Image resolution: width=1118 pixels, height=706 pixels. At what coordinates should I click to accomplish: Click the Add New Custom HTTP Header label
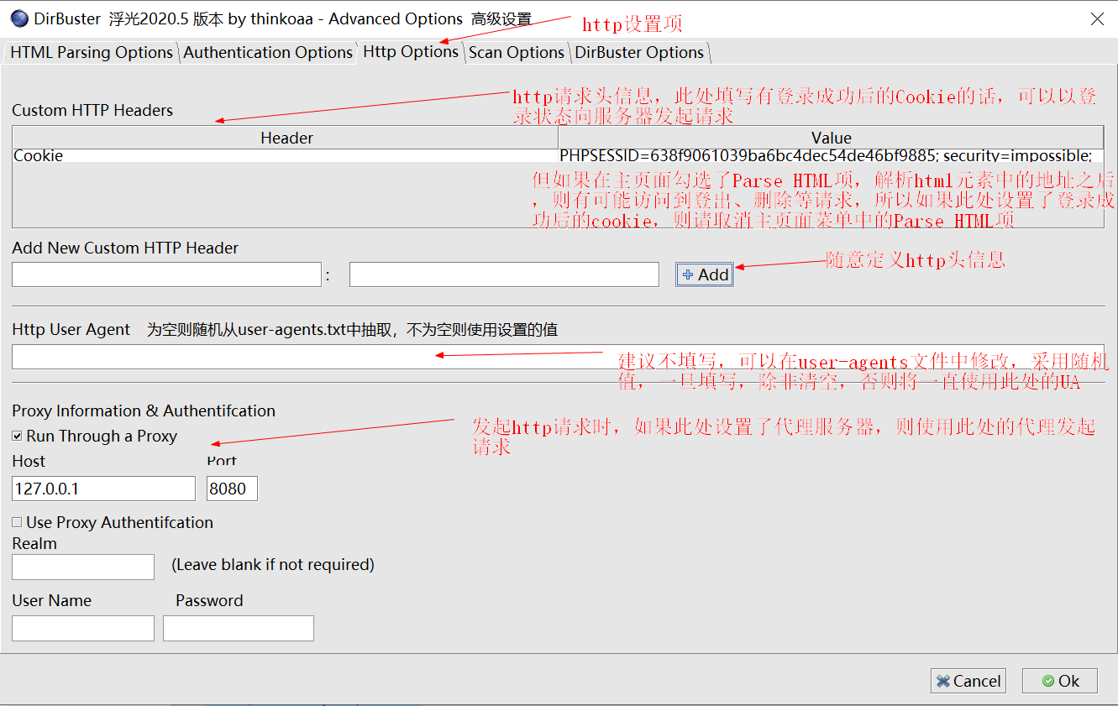125,248
